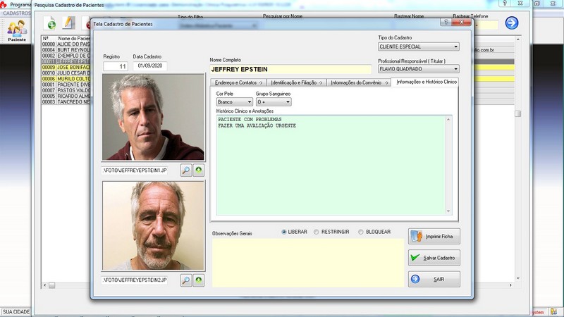This screenshot has height=317, width=564.
Task: Switch to Identificação e Filiação tab
Action: 296,82
